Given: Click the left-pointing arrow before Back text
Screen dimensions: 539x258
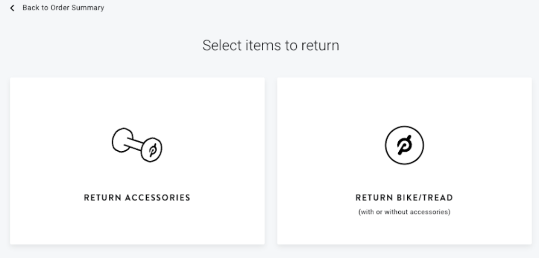Looking at the screenshot, I should [x=12, y=8].
